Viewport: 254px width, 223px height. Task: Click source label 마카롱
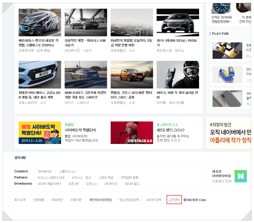[161, 103]
